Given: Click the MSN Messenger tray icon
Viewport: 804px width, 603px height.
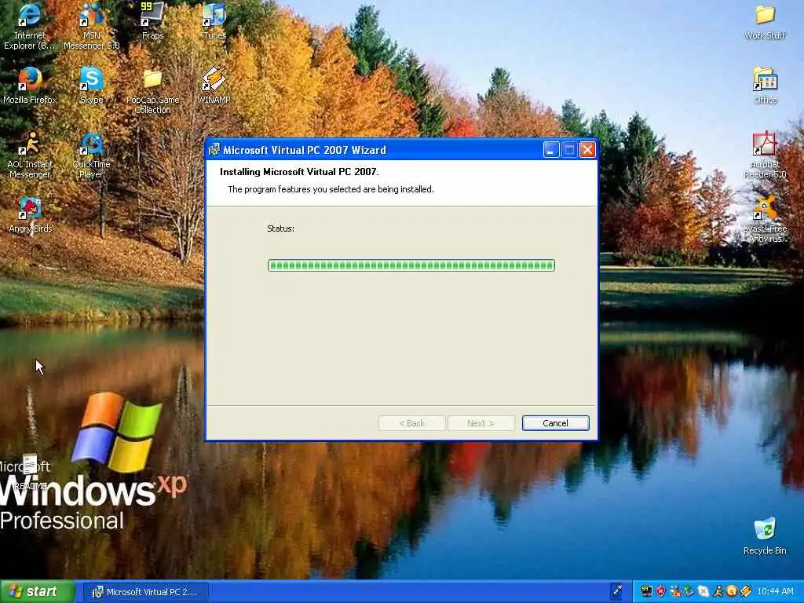Looking at the screenshot, I should pyautogui.click(x=675, y=591).
